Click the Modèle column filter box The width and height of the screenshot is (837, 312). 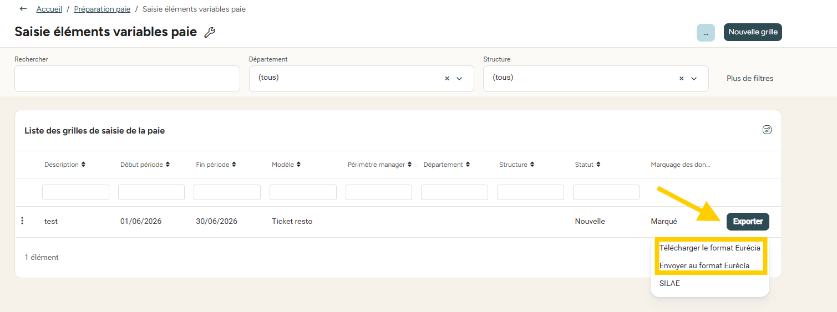click(303, 192)
